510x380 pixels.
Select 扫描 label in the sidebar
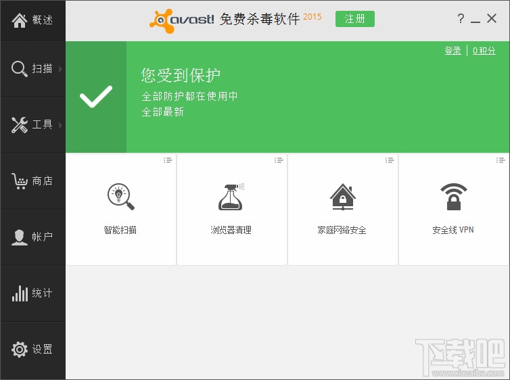pos(43,69)
